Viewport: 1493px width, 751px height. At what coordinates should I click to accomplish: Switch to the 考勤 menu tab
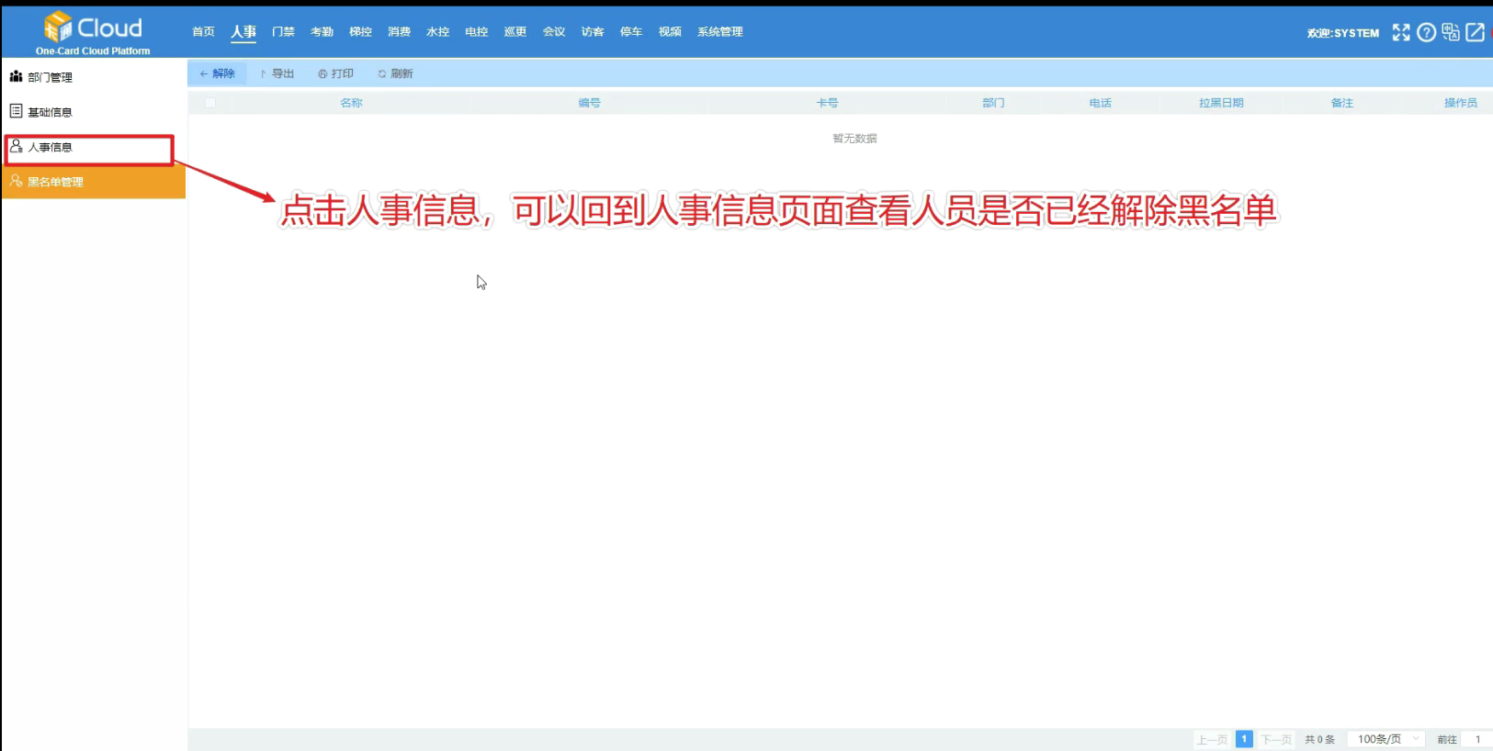pos(322,32)
